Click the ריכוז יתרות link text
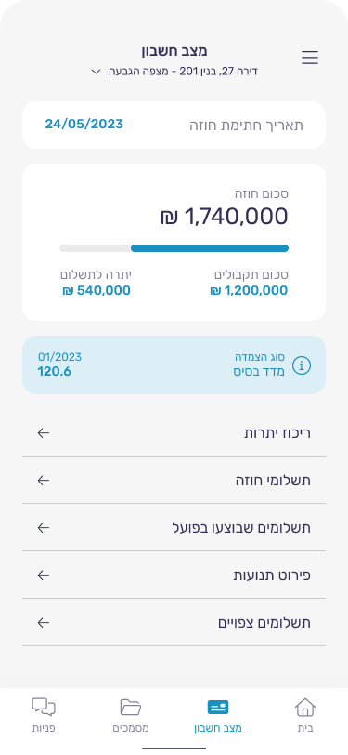 (277, 433)
